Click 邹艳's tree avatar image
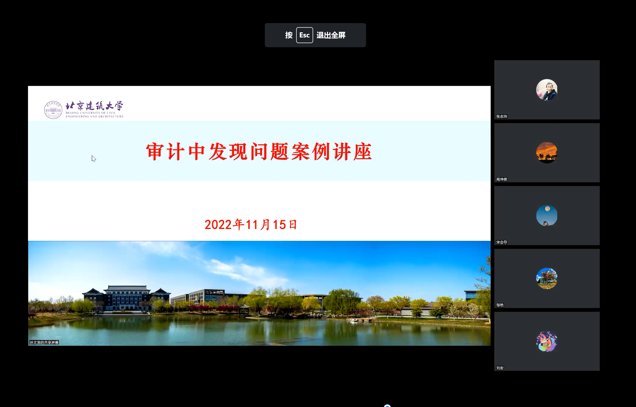Image resolution: width=636 pixels, height=407 pixels. (x=547, y=279)
